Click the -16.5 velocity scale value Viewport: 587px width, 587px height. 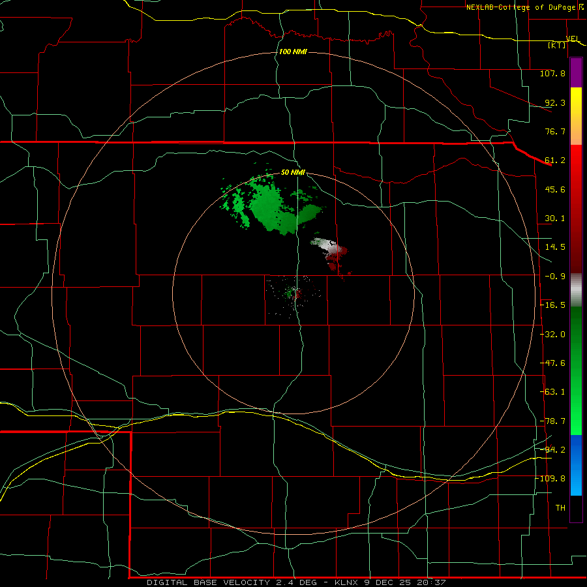(552, 305)
